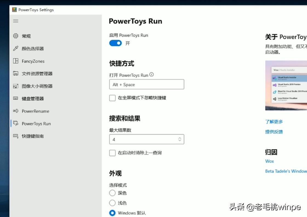Select the 深色 mode radio button
The width and height of the screenshot is (307, 217).
[x=112, y=193]
